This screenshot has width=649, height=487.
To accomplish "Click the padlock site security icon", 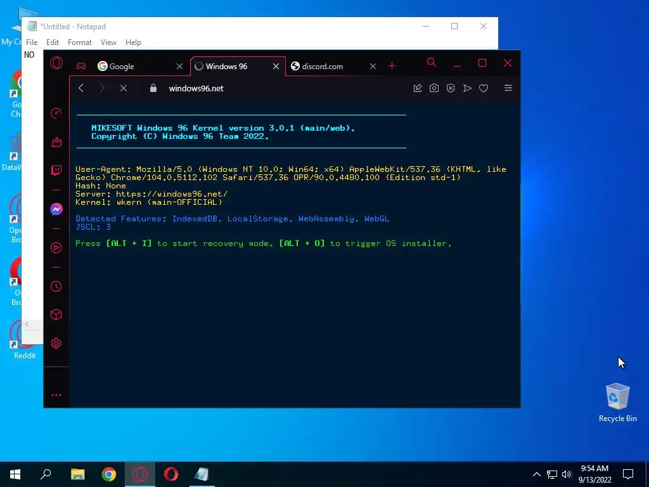I will [153, 88].
